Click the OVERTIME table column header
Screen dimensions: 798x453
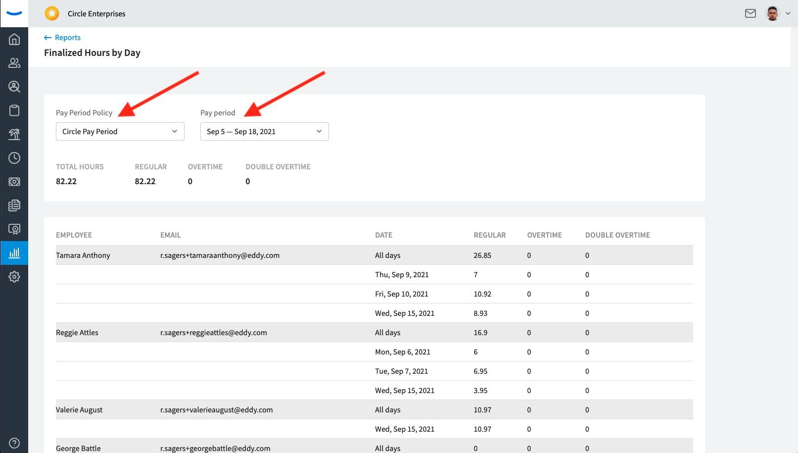click(x=544, y=235)
